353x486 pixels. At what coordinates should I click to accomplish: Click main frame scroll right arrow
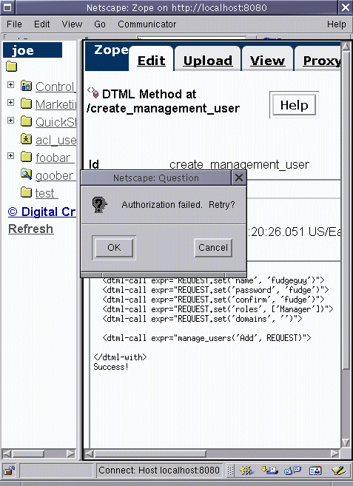335,454
